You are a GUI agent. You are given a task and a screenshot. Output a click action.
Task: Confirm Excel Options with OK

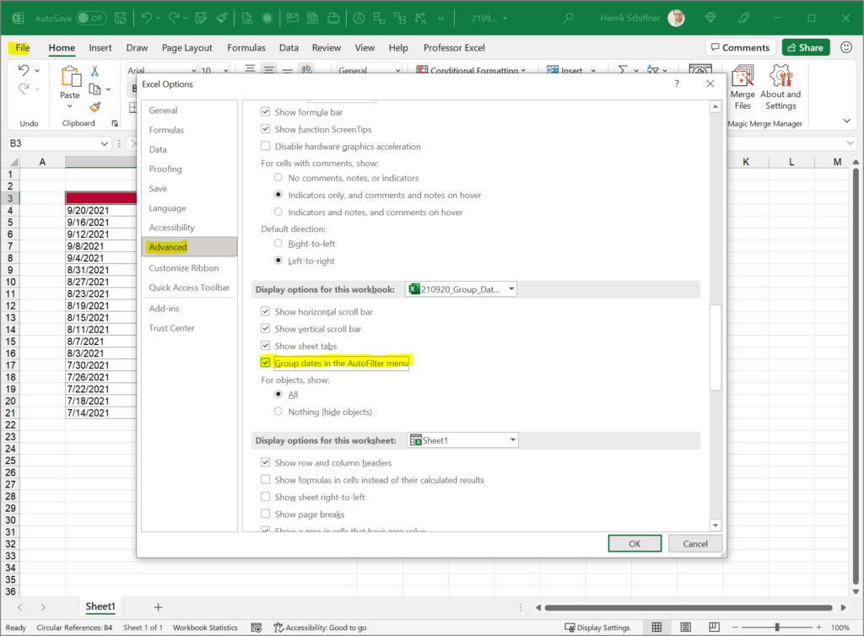634,543
